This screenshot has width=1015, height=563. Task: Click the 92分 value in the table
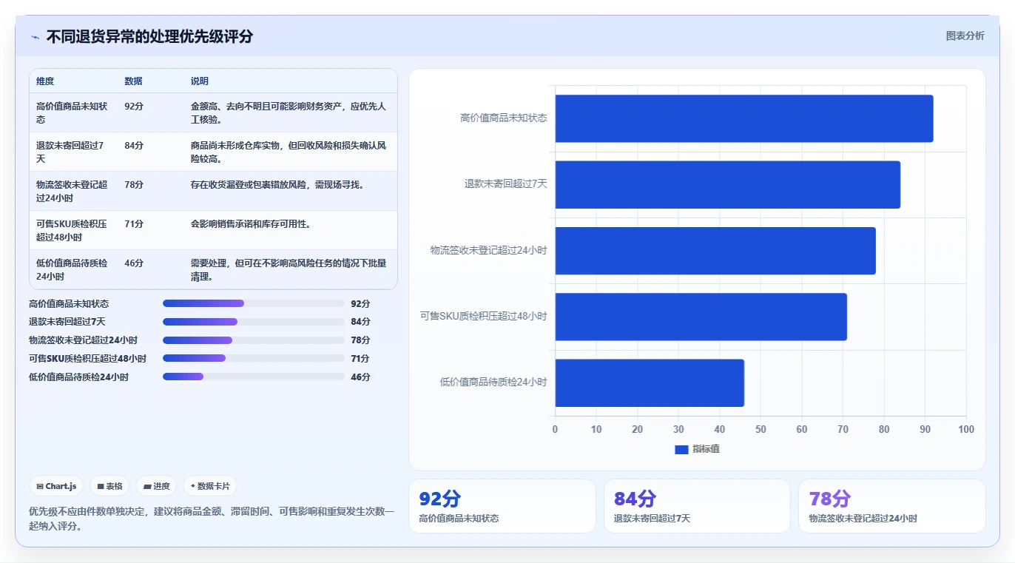[x=134, y=107]
